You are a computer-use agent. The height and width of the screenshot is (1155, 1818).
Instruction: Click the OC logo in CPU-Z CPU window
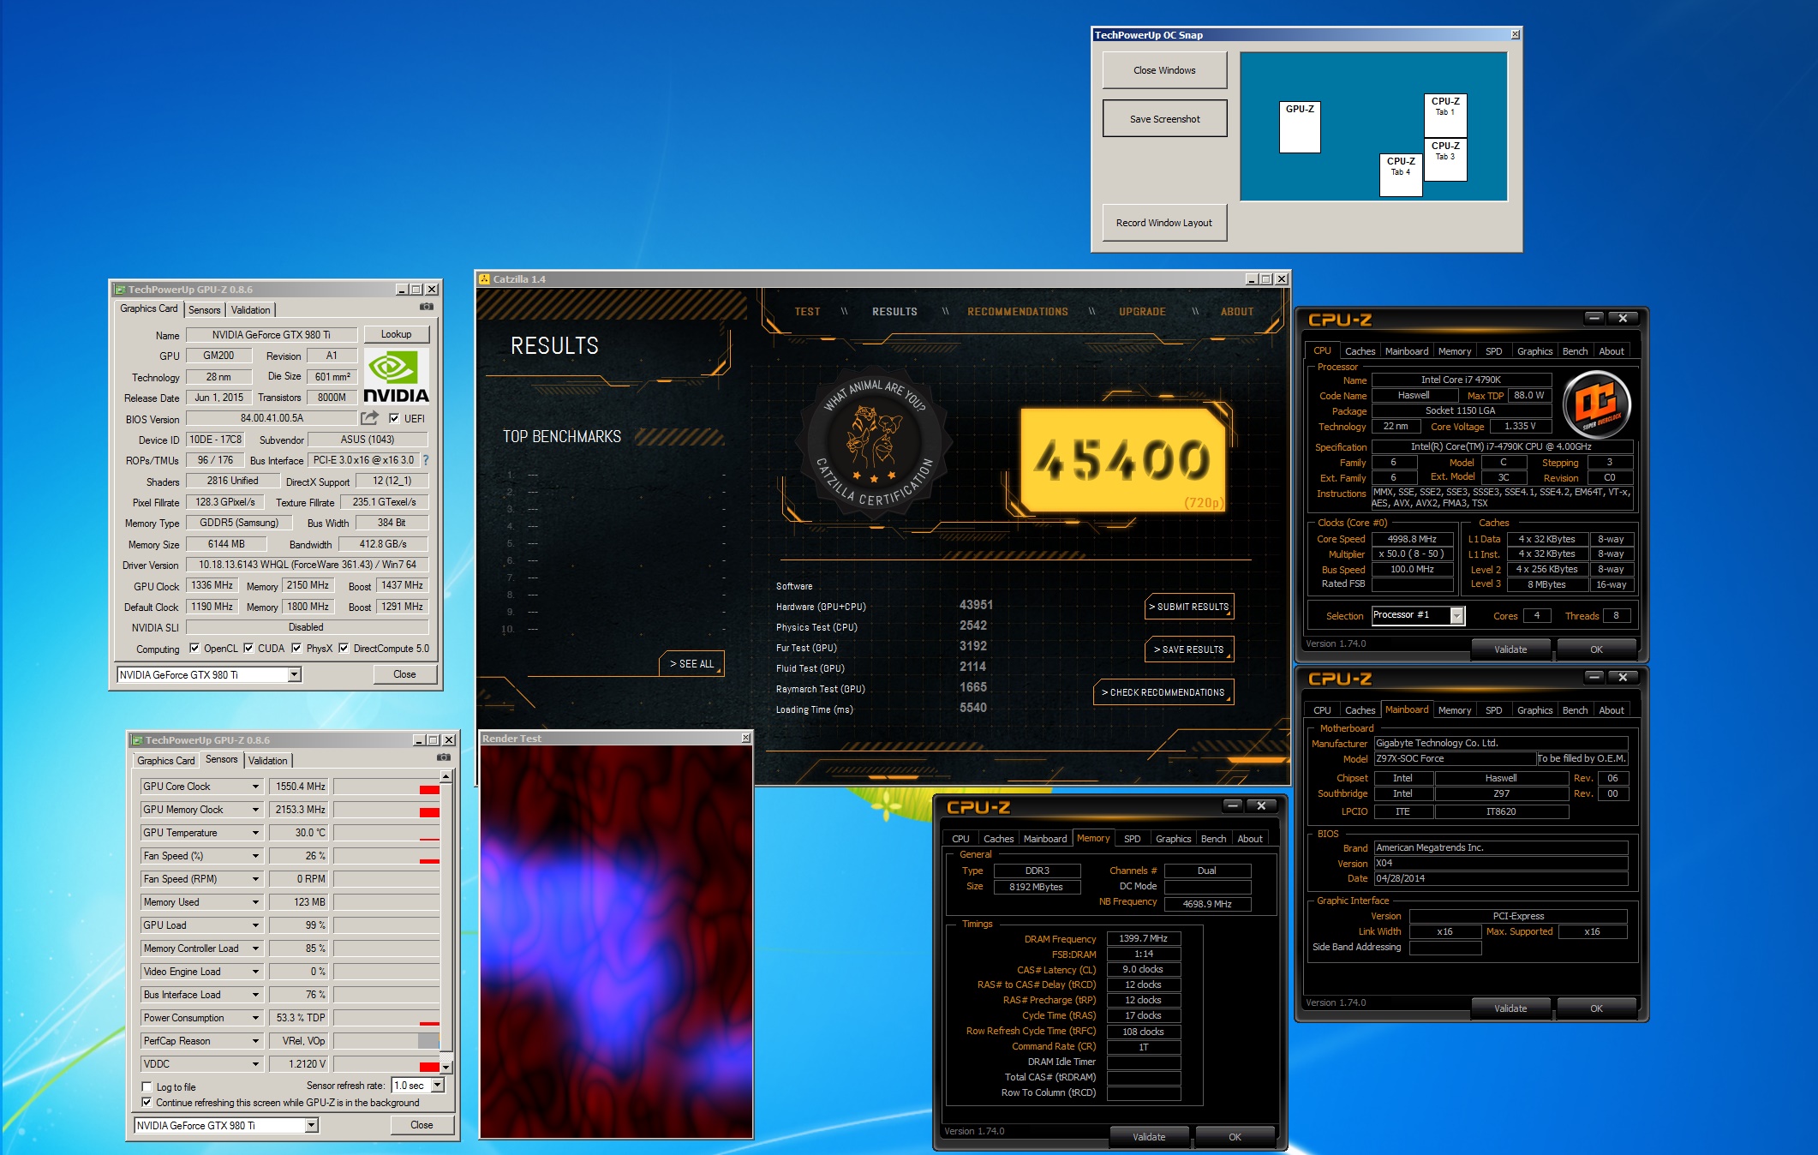[1596, 404]
